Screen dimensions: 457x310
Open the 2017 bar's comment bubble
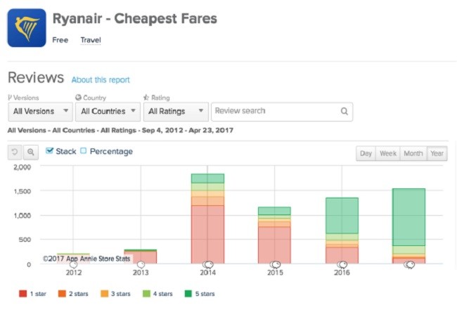[409, 265]
